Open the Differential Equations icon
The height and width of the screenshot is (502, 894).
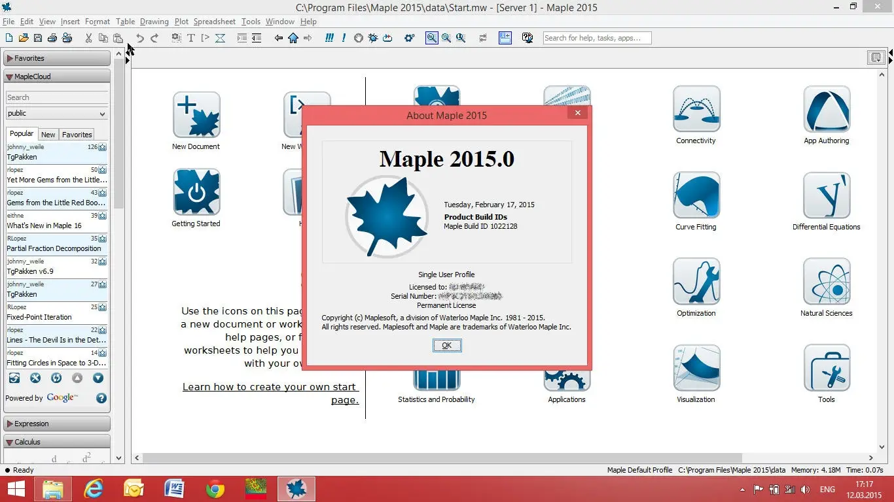[826, 195]
